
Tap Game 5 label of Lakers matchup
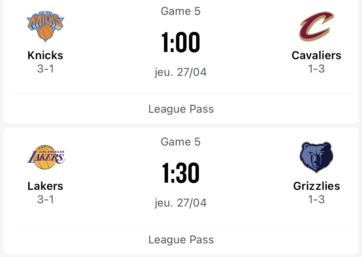click(x=181, y=142)
